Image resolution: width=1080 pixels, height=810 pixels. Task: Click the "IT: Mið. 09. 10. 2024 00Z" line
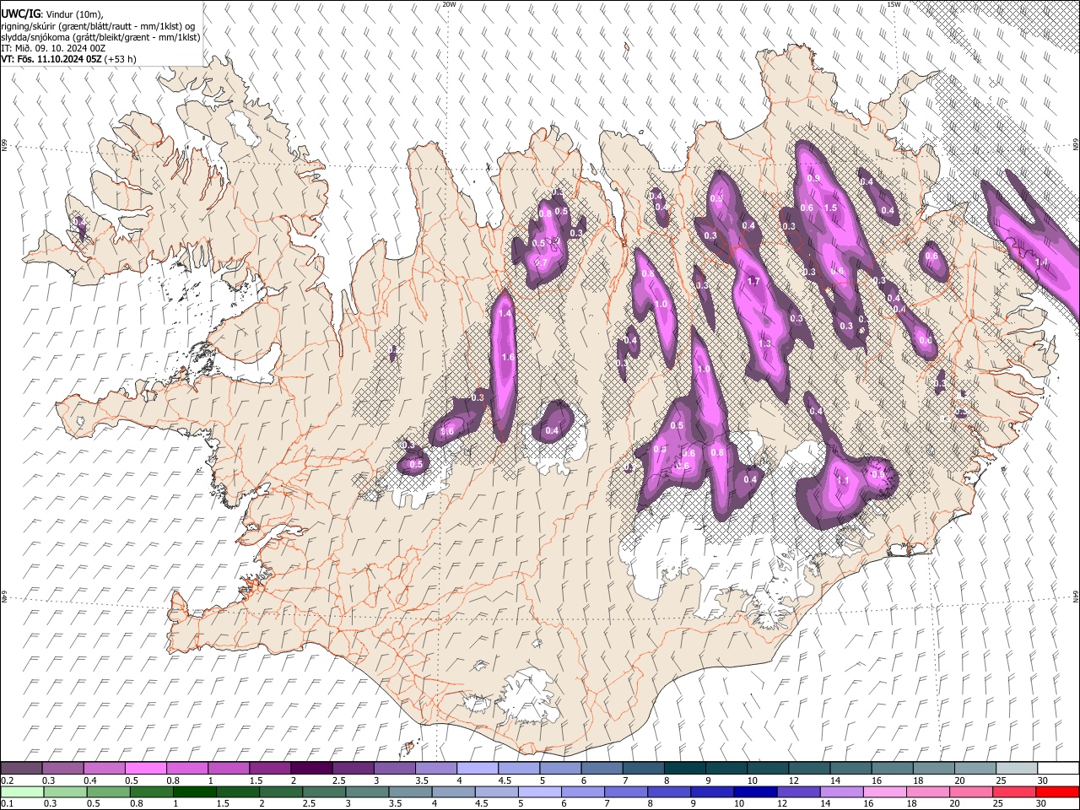[x=53, y=48]
